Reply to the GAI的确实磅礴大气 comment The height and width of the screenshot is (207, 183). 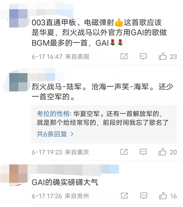point(144,196)
